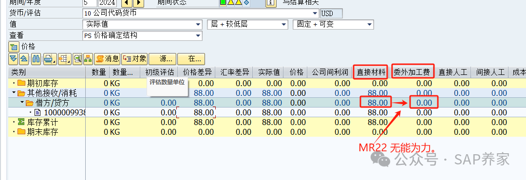526x180 pixels.
Task: Go to previous period arrow
Action: click(x=127, y=3)
